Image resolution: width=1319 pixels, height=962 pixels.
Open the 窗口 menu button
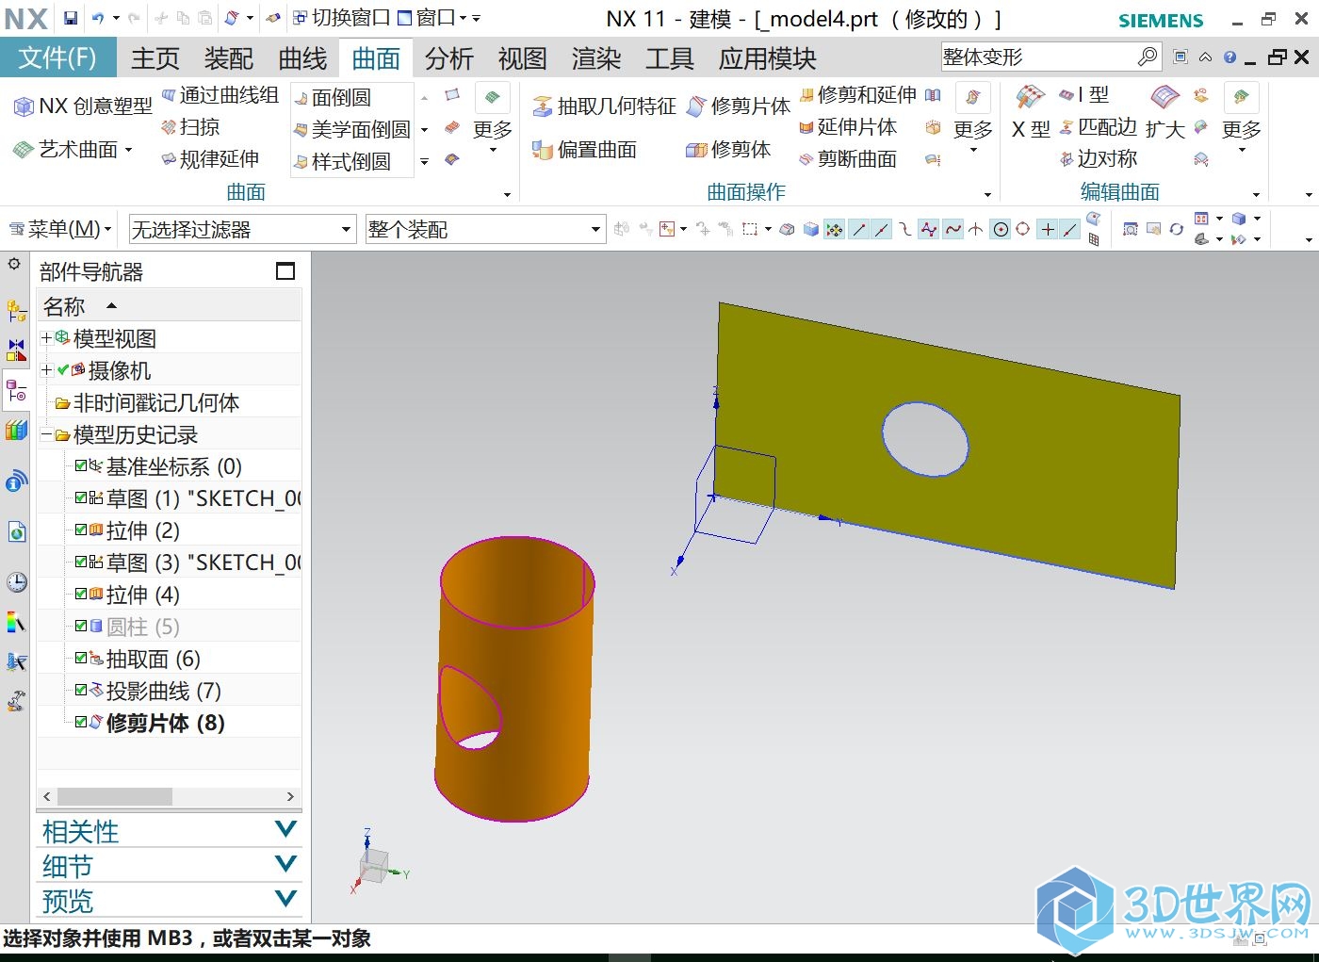(432, 18)
